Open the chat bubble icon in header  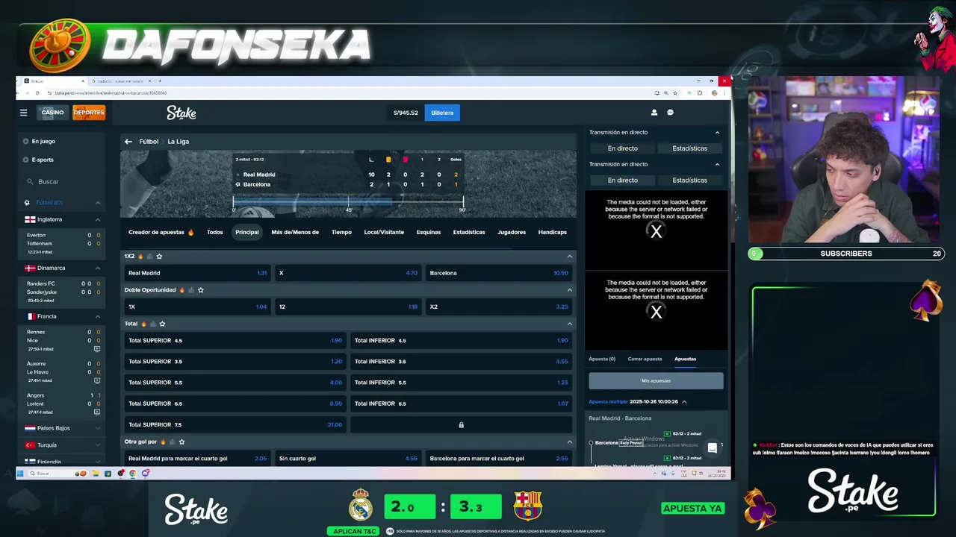[x=670, y=113]
